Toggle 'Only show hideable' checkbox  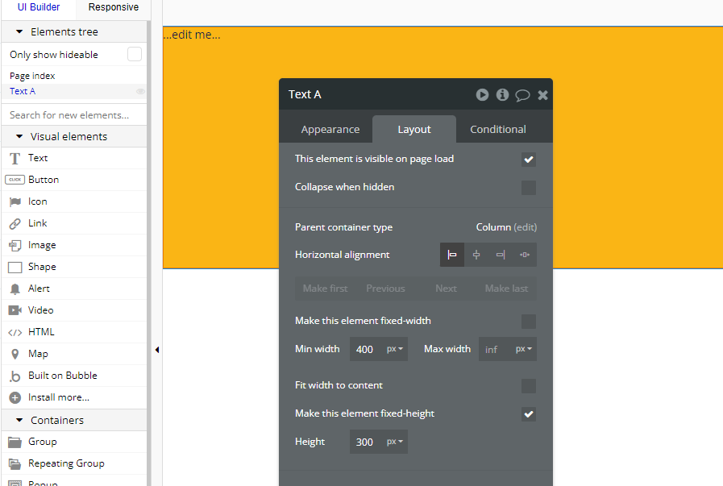[x=135, y=54]
